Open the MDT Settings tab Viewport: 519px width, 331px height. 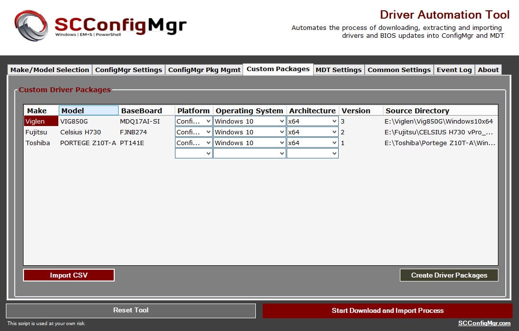pos(338,70)
